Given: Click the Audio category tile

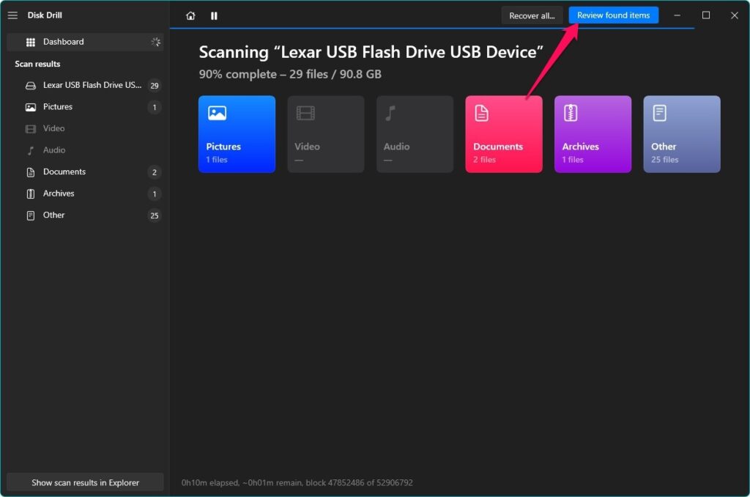Looking at the screenshot, I should [415, 134].
